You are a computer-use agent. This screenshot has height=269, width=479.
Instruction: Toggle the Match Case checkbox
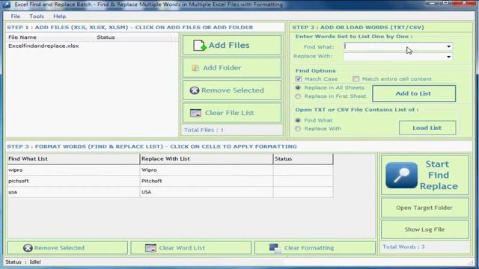(299, 79)
